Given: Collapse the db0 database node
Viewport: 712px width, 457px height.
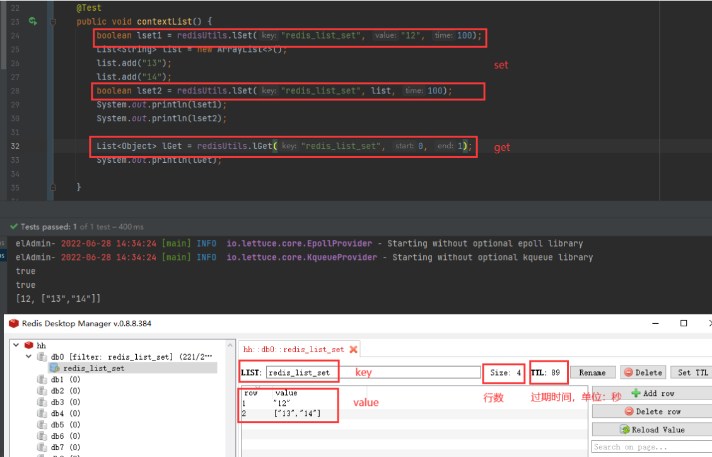Looking at the screenshot, I should [28, 356].
